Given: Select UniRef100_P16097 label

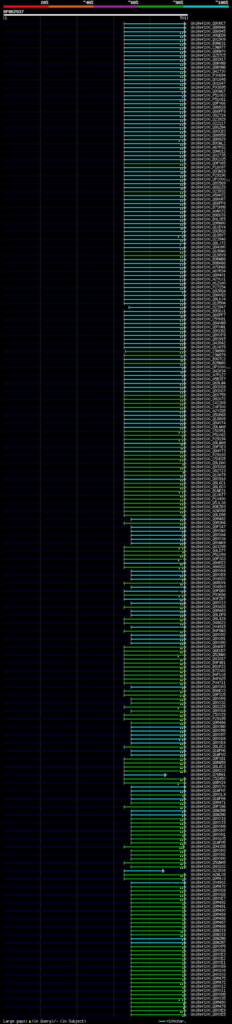Looking at the screenshot, I should click(208, 167).
